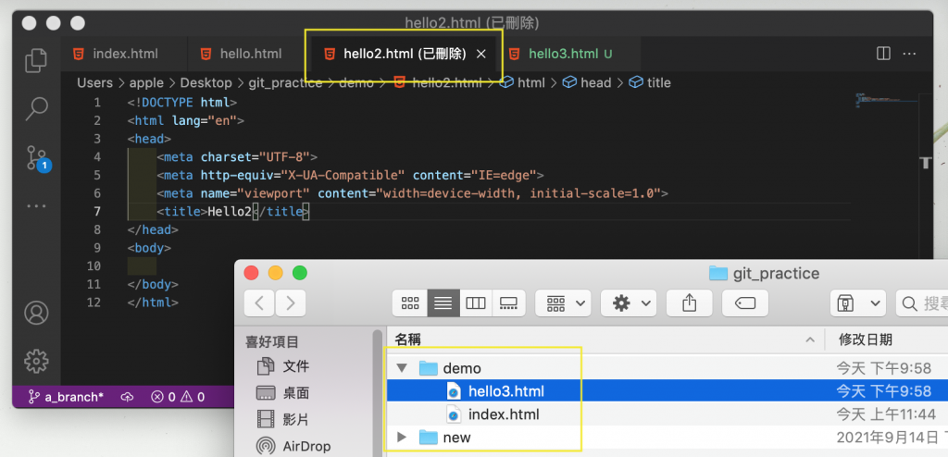Screen dimensions: 948x457
Task: Open Source Control view with 1 badge
Action: coord(38,159)
